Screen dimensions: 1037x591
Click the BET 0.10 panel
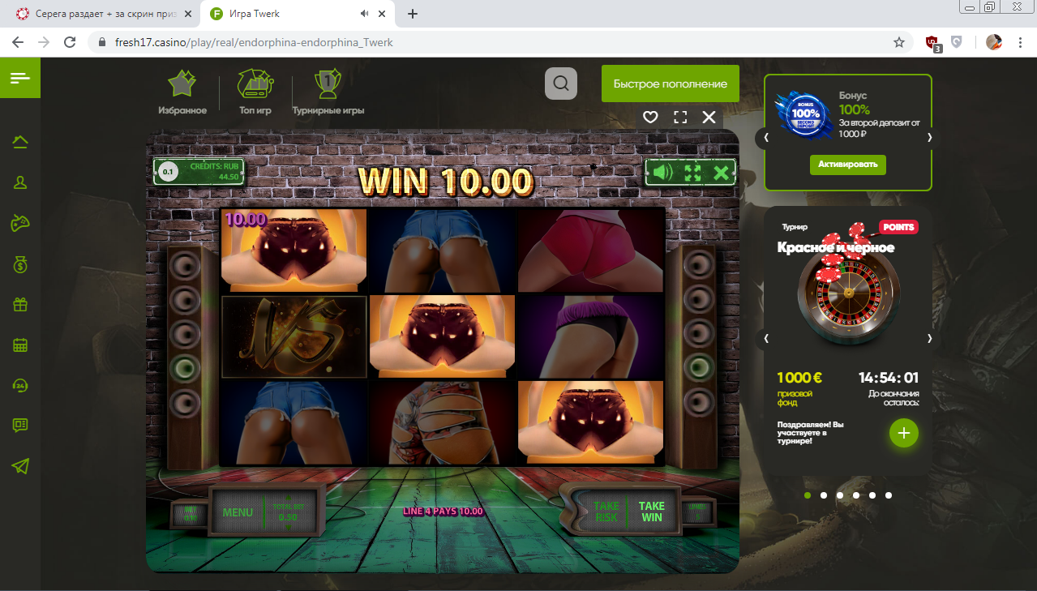(191, 514)
